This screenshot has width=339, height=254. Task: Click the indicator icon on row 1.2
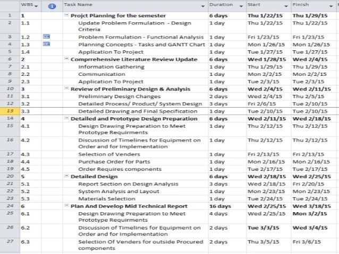46,37
